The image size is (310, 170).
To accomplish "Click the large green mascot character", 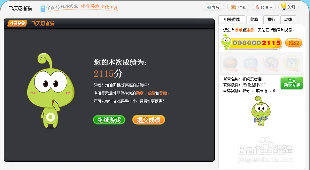I will pos(50,91).
